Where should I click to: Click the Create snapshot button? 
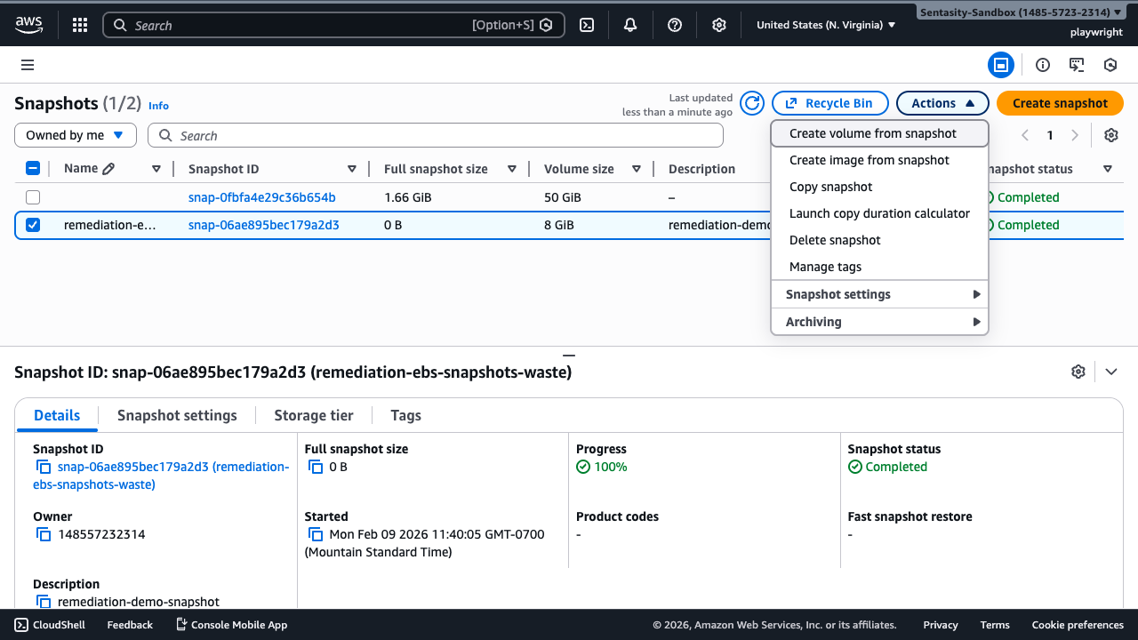point(1060,103)
